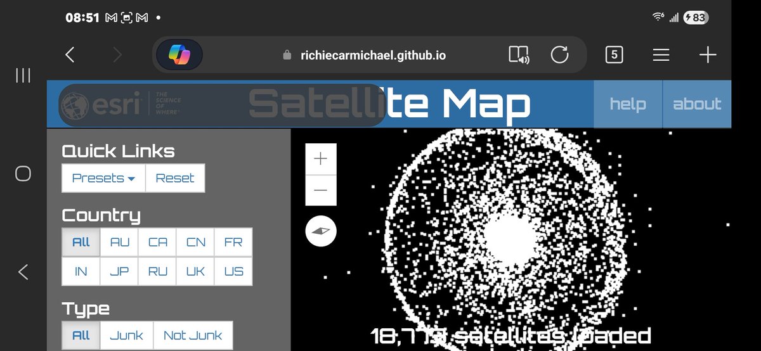Screen dimensions: 761x351
Task: Activate the read aloud book icon
Action: pos(519,55)
